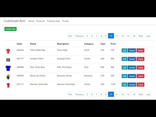
Task: Click product code 087777
Action: tap(20, 58)
